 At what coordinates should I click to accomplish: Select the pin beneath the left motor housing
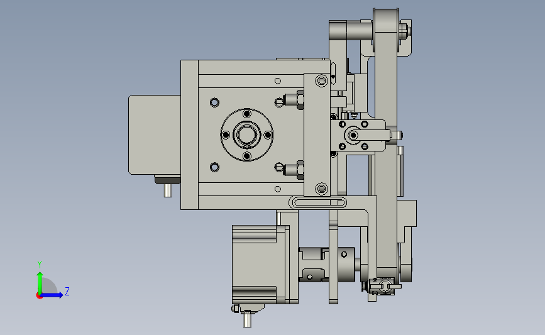coord(168,190)
